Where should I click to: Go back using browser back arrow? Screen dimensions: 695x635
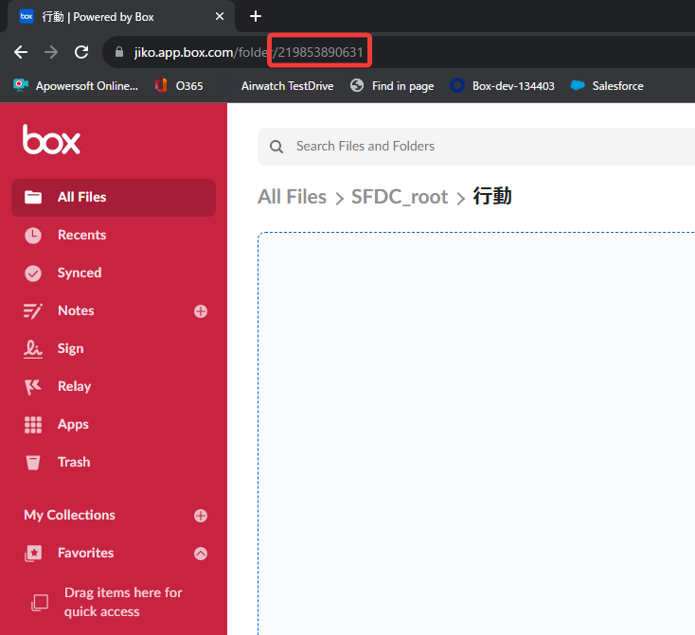(x=21, y=52)
